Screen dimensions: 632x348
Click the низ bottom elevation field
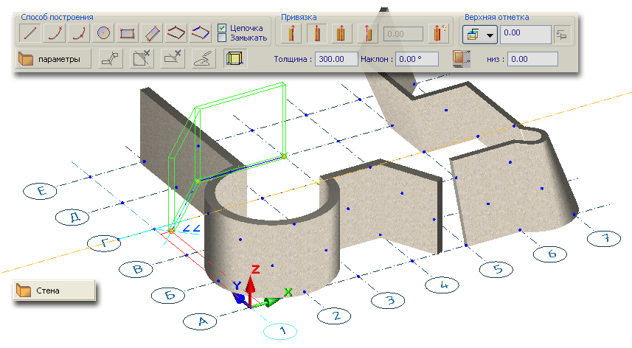point(532,58)
